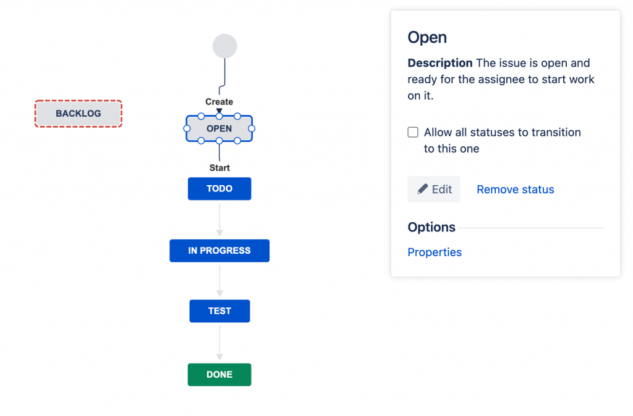Click the Start transition label

[219, 168]
